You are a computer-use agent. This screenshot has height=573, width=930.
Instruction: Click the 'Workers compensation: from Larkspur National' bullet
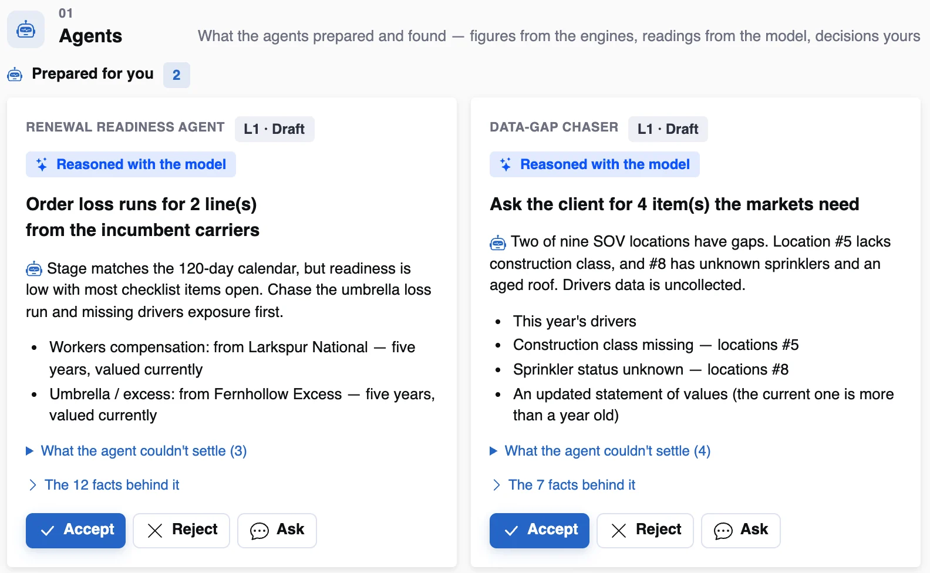pos(232,358)
